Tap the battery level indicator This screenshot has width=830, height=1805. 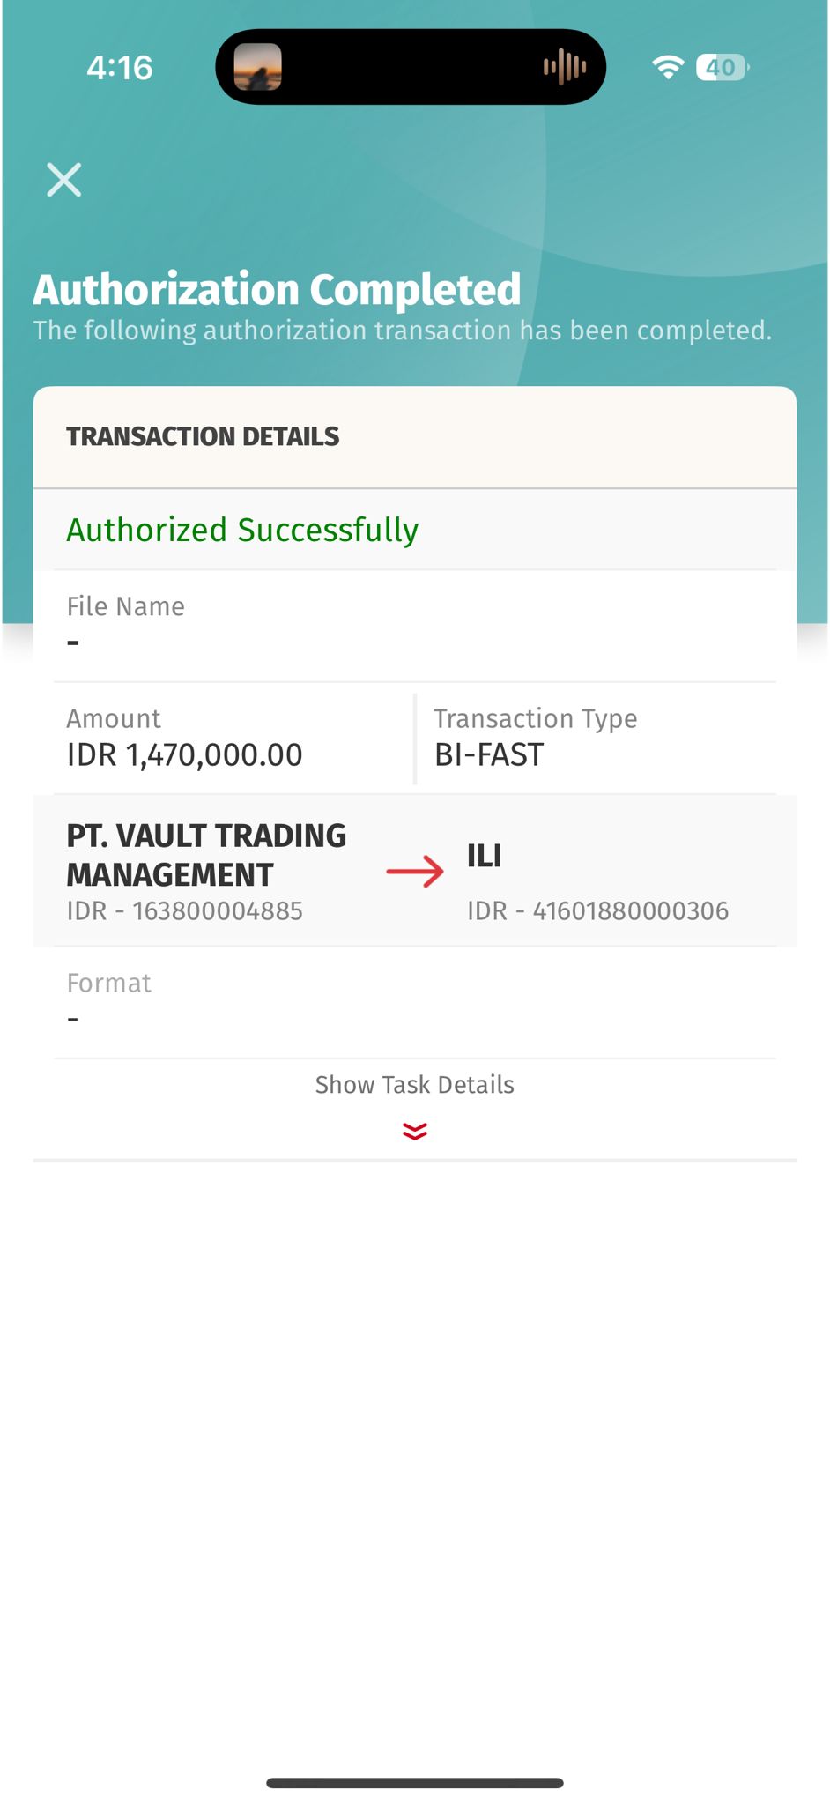(722, 67)
